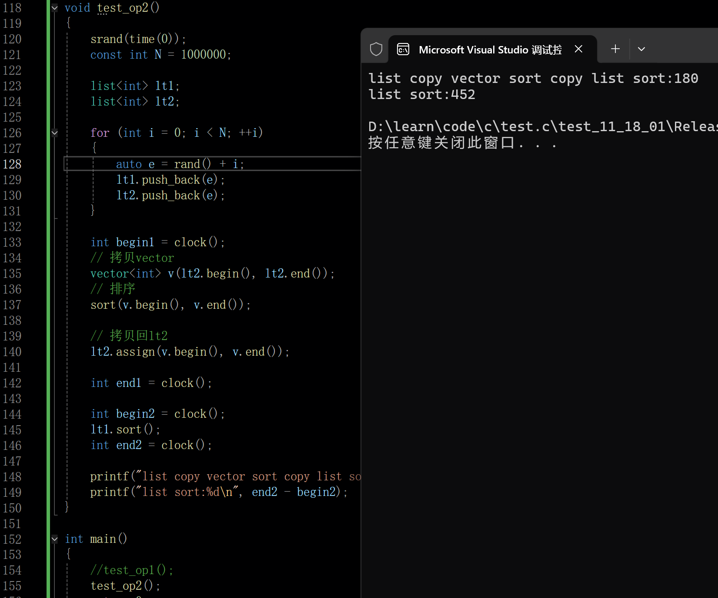This screenshot has width=718, height=598.
Task: Select the Microsoft Visual Studio debug console tab
Action: click(492, 50)
